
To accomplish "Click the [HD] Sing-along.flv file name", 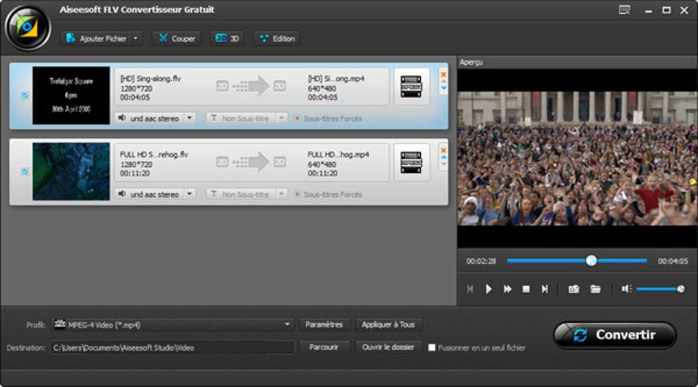I will pyautogui.click(x=151, y=79).
